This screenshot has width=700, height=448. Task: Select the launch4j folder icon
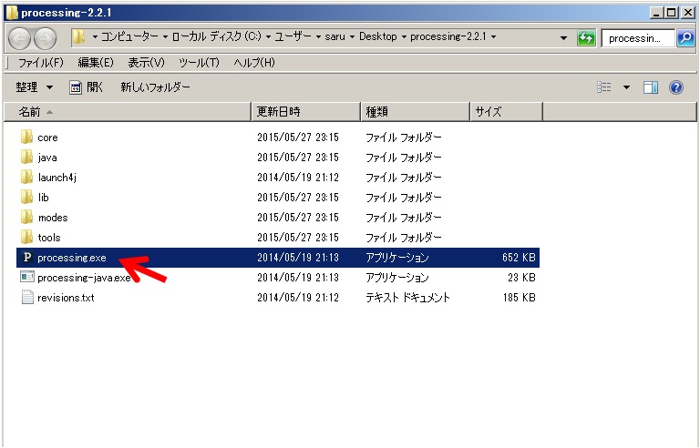click(x=26, y=178)
